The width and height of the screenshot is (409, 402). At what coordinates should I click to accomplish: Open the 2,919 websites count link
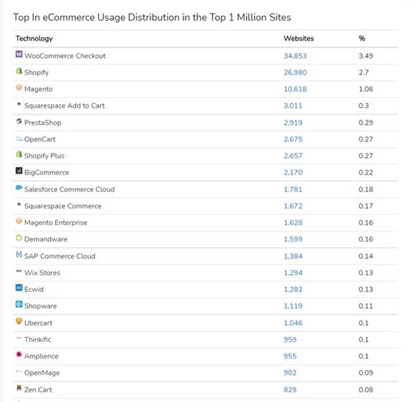[293, 123]
